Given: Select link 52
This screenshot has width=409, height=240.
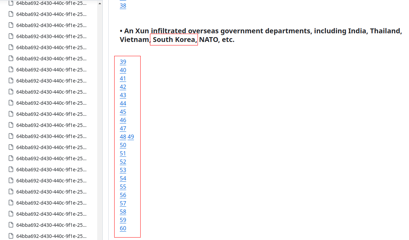Looking at the screenshot, I should 123,162.
